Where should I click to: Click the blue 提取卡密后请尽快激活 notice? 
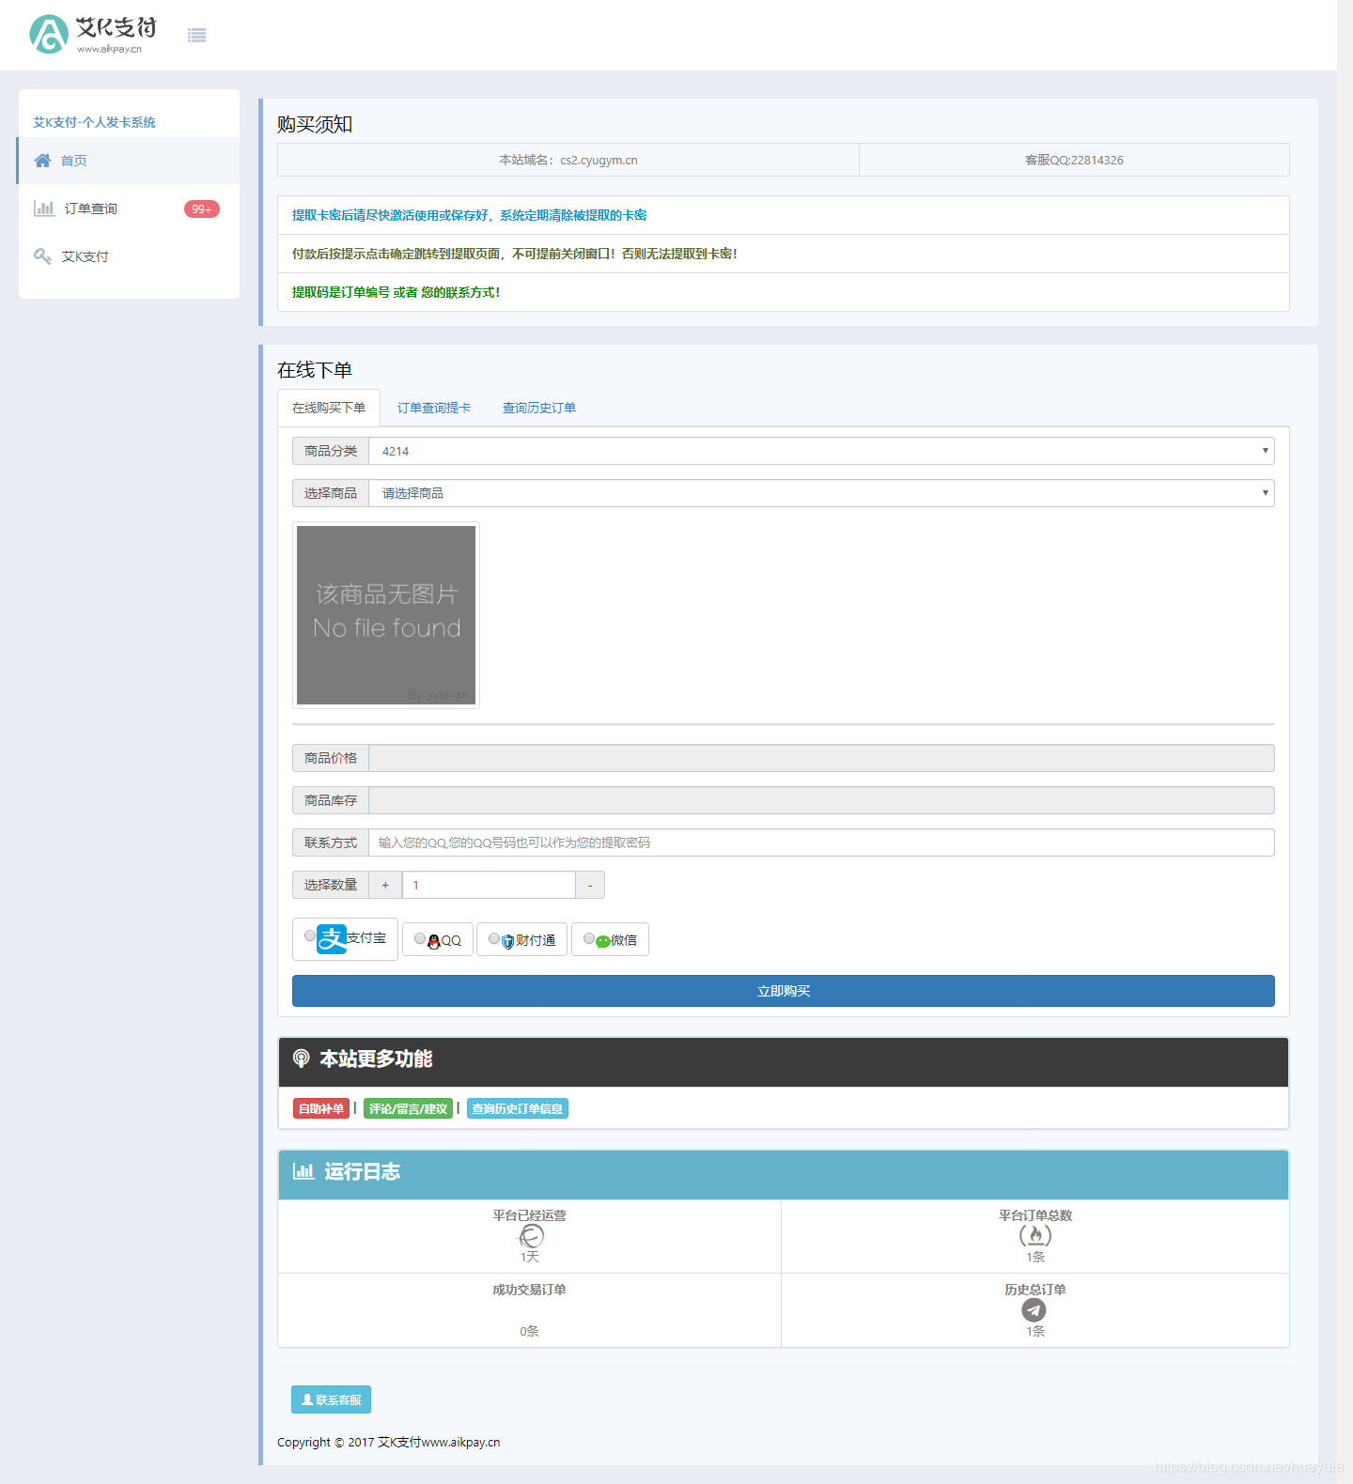(x=784, y=215)
